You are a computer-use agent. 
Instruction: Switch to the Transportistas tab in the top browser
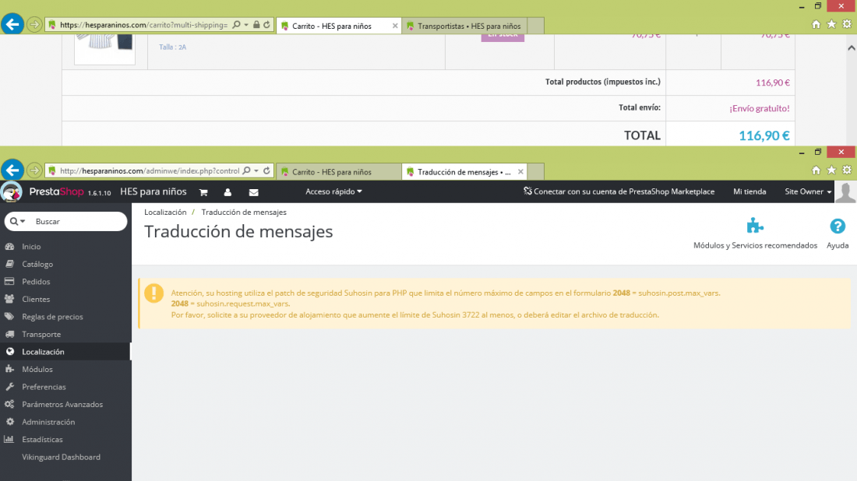tap(464, 26)
